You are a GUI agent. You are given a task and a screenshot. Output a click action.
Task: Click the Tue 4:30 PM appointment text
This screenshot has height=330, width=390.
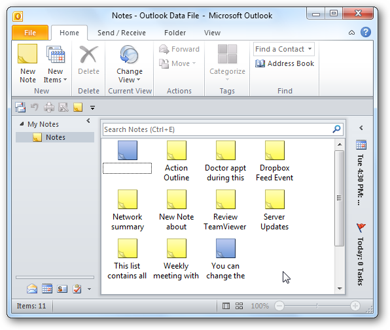361,180
